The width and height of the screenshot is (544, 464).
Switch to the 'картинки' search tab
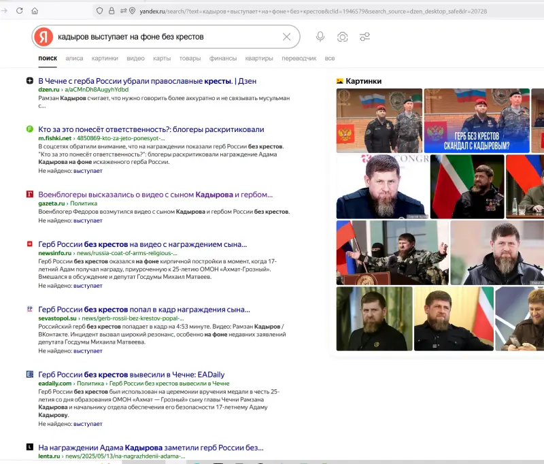[105, 59]
